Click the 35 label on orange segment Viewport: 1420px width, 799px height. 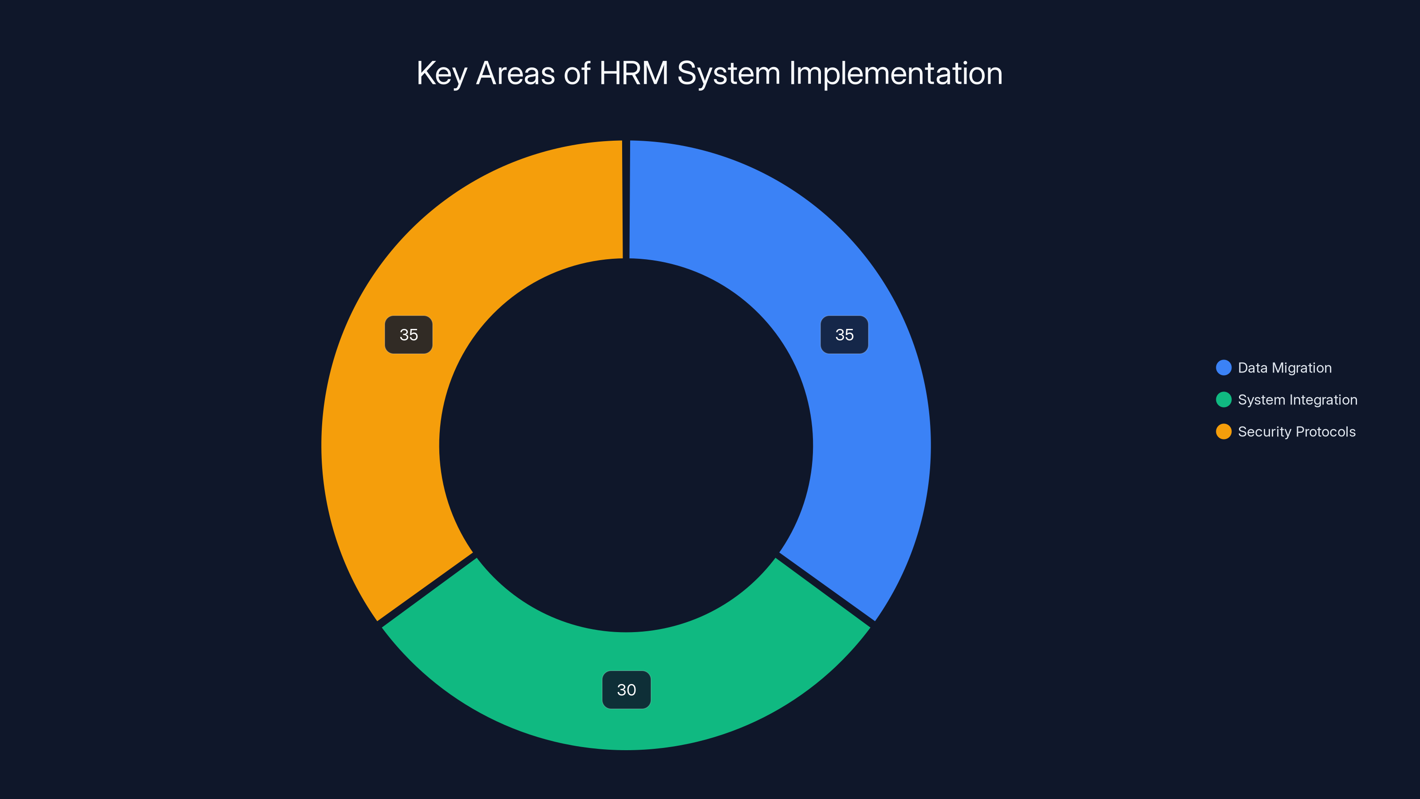[408, 335]
